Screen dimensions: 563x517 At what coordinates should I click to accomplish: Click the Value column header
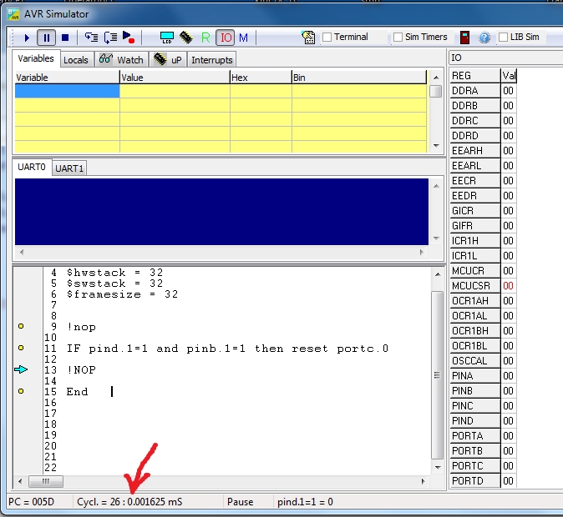coord(175,78)
